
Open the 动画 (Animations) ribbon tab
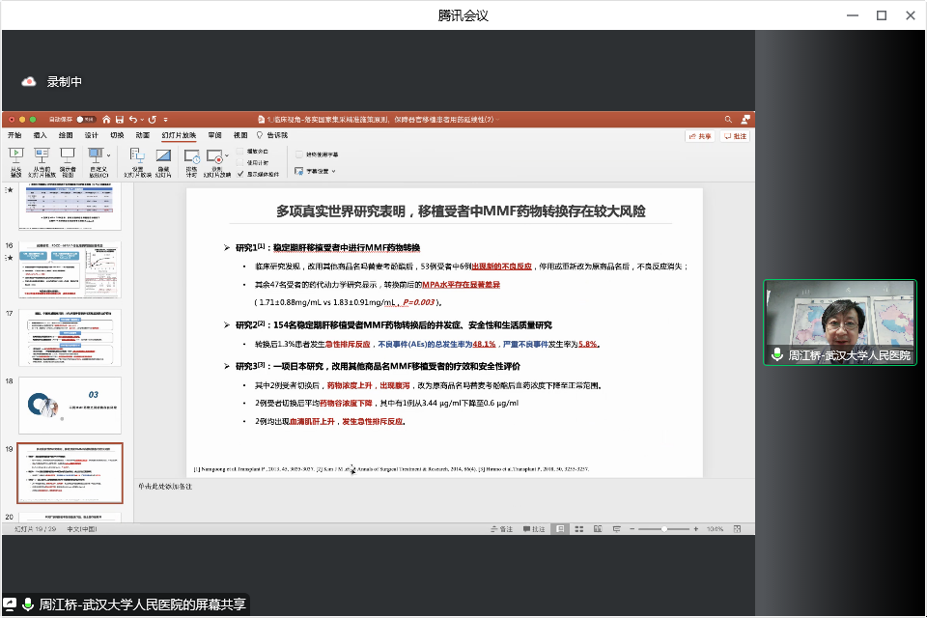pyautogui.click(x=142, y=136)
